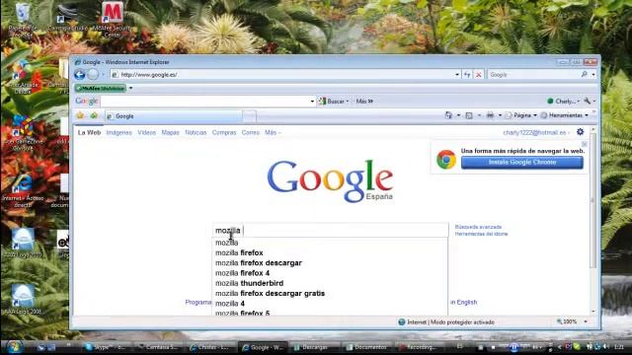632x355 pixels.
Task: Open the Charly account dropdown on toolbar
Action: 565,101
